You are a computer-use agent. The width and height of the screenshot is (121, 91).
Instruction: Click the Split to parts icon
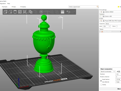point(57,12)
